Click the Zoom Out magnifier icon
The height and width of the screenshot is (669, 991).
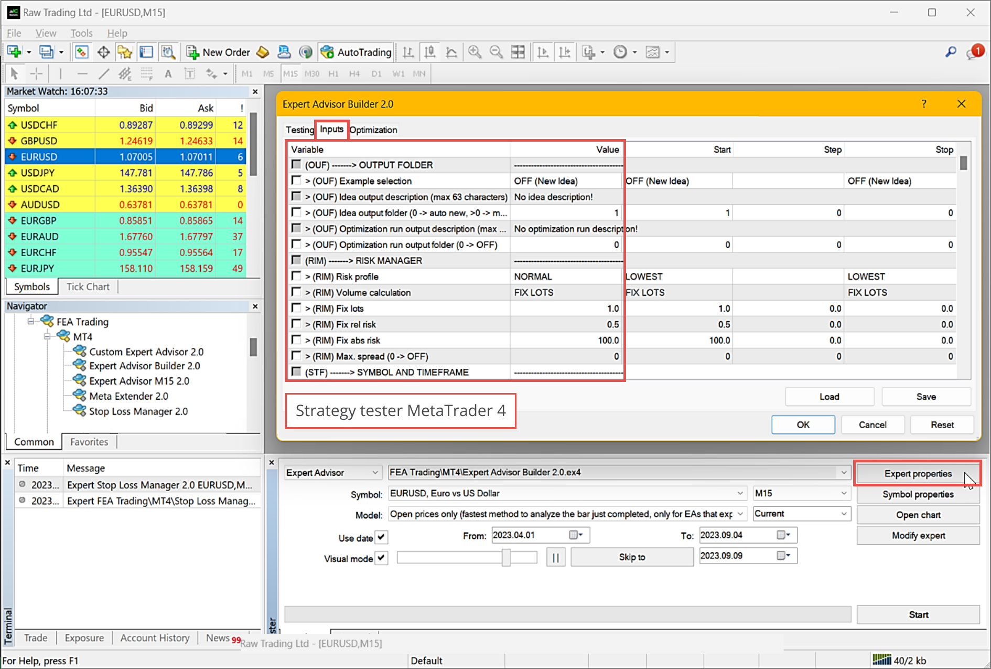(496, 52)
